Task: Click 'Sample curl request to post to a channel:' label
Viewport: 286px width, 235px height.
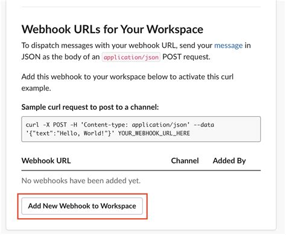Action: pos(90,107)
